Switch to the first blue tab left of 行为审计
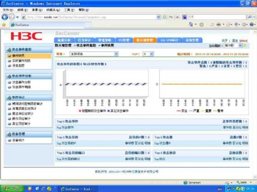Image resolution: width=257 pixels, height=192 pixels. tap(64, 40)
